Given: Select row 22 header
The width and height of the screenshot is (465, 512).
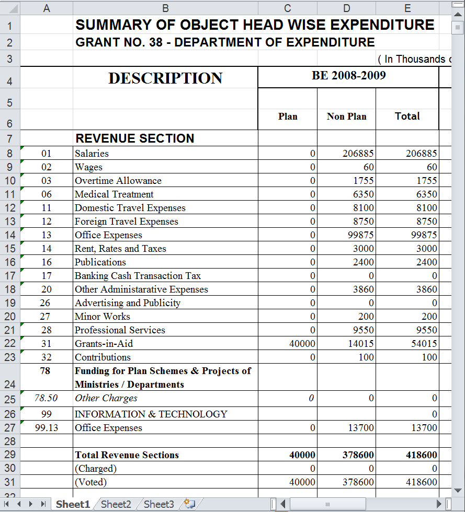Looking at the screenshot, I should (10, 343).
